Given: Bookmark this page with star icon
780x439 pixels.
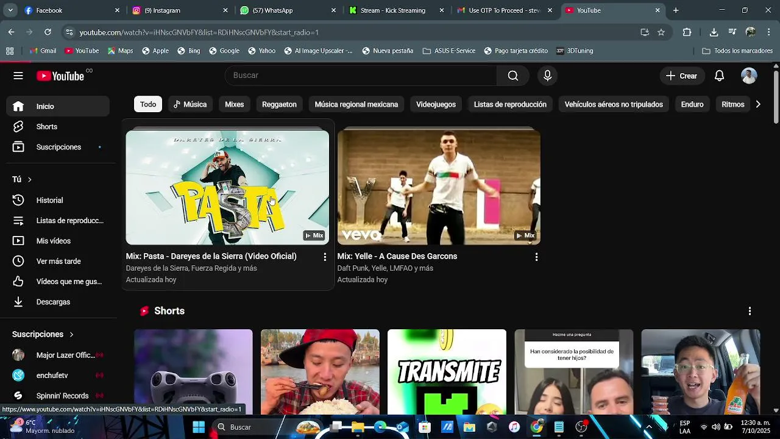Looking at the screenshot, I should point(661,32).
